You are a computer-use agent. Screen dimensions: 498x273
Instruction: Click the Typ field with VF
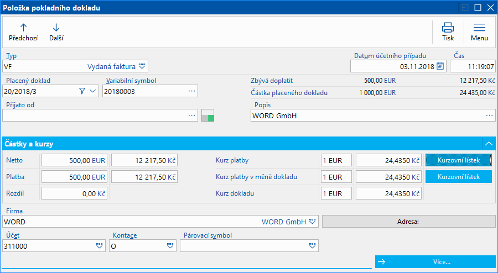pos(75,66)
